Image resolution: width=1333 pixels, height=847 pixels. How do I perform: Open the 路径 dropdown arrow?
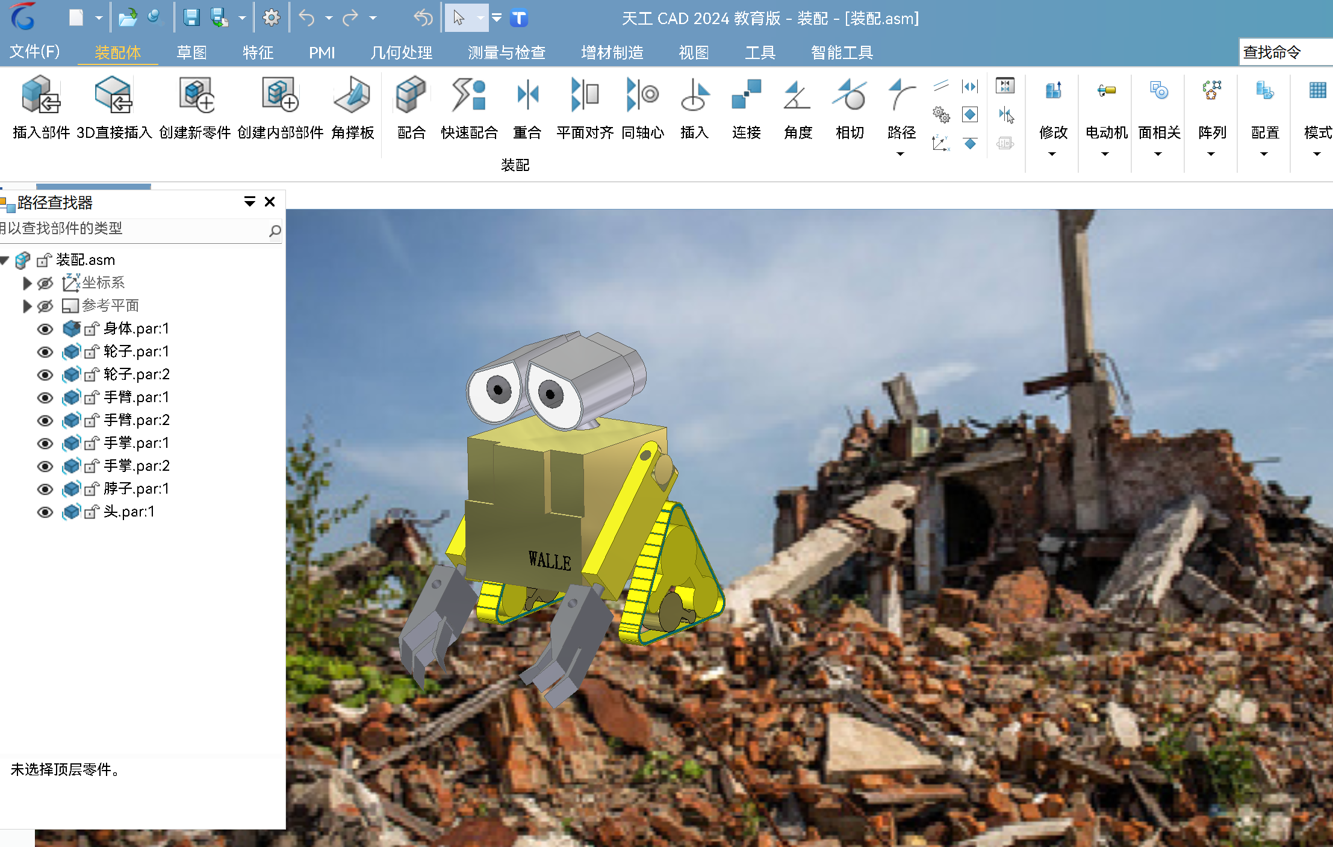pyautogui.click(x=901, y=154)
